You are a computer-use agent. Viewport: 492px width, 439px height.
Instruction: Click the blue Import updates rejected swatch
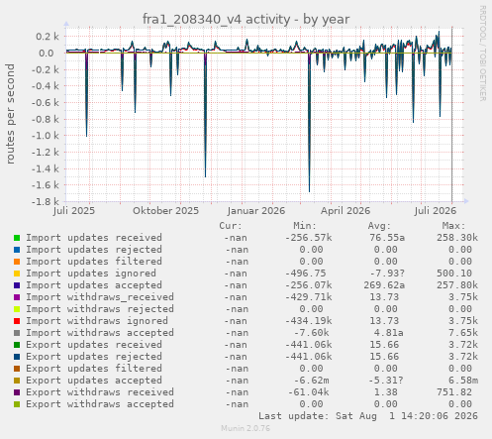[x=17, y=250]
